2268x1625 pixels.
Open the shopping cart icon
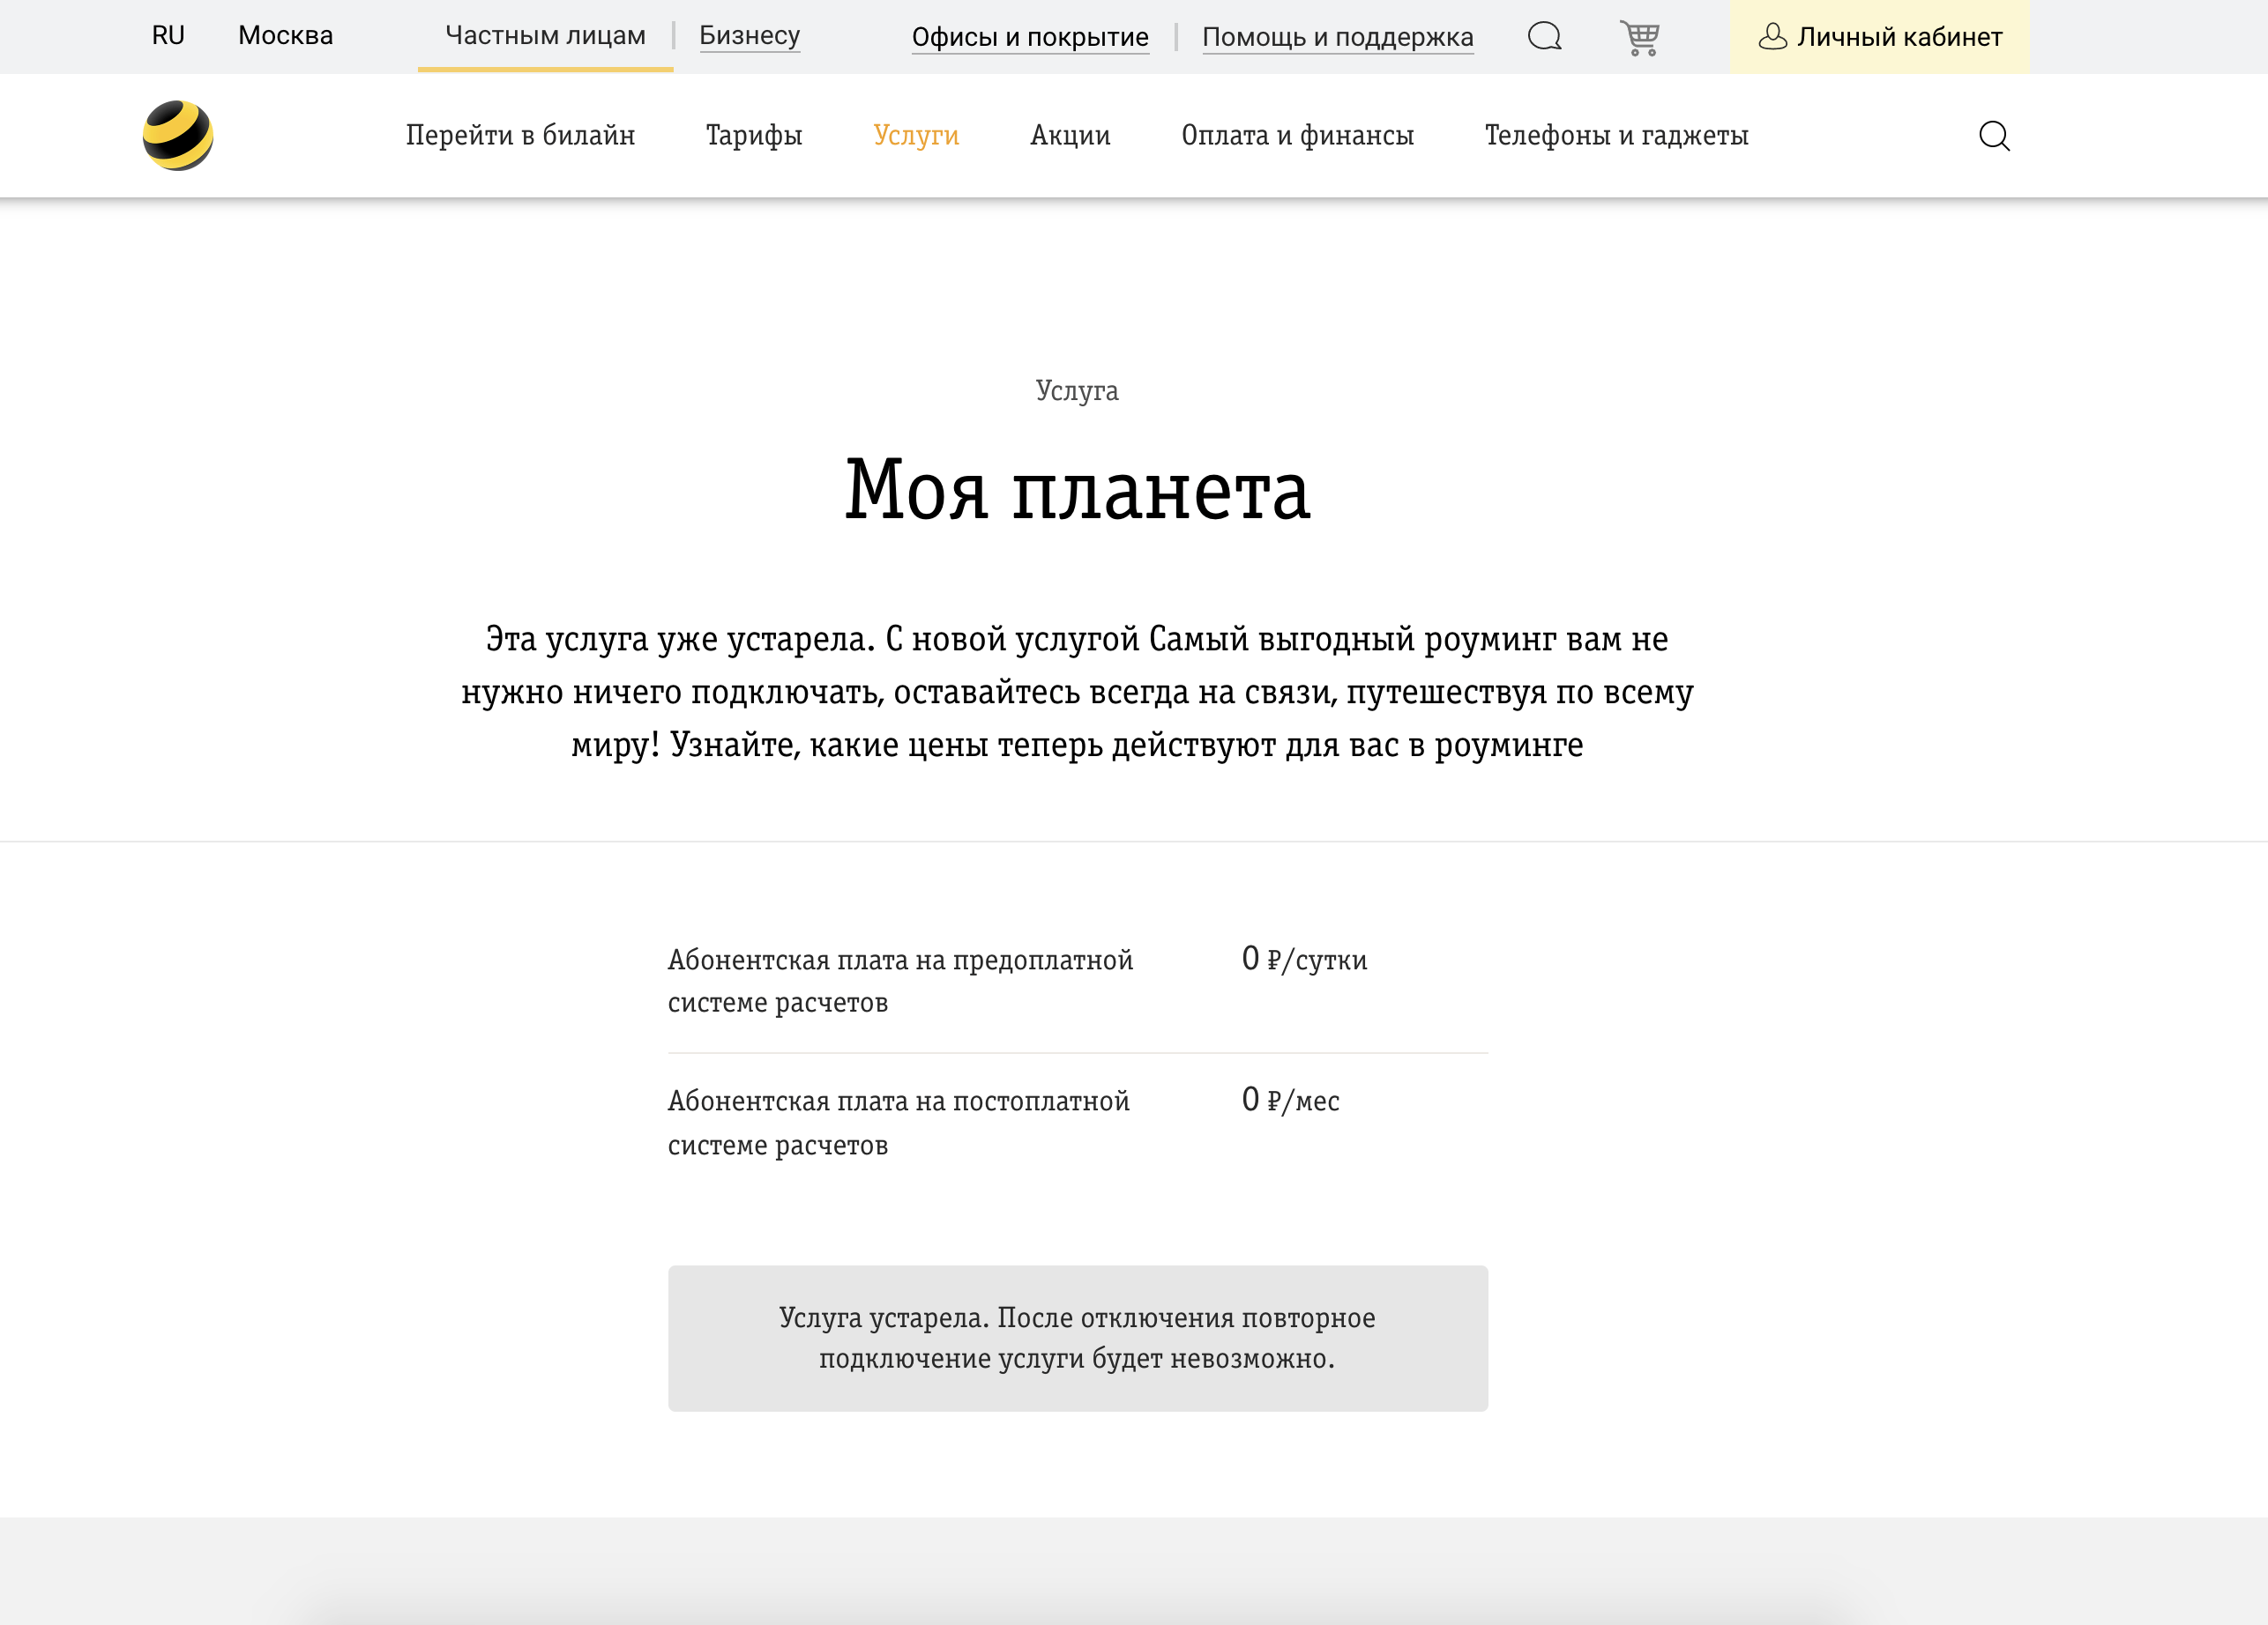point(1639,38)
